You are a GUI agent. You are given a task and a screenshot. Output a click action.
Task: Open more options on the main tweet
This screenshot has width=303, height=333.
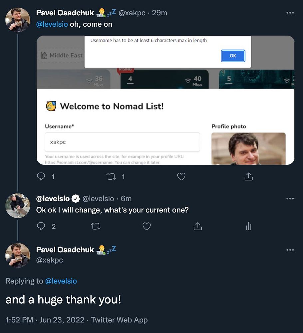290,250
